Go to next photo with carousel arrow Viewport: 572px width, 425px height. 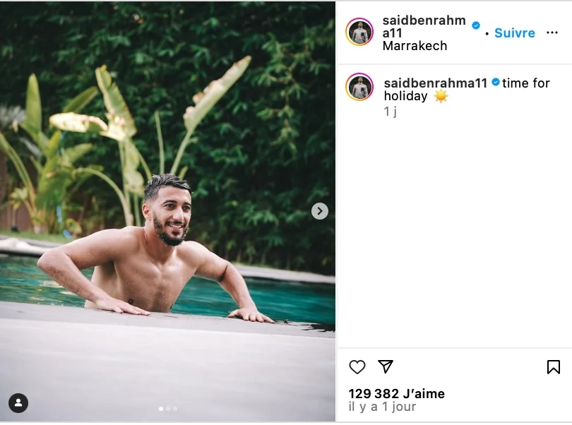click(320, 211)
